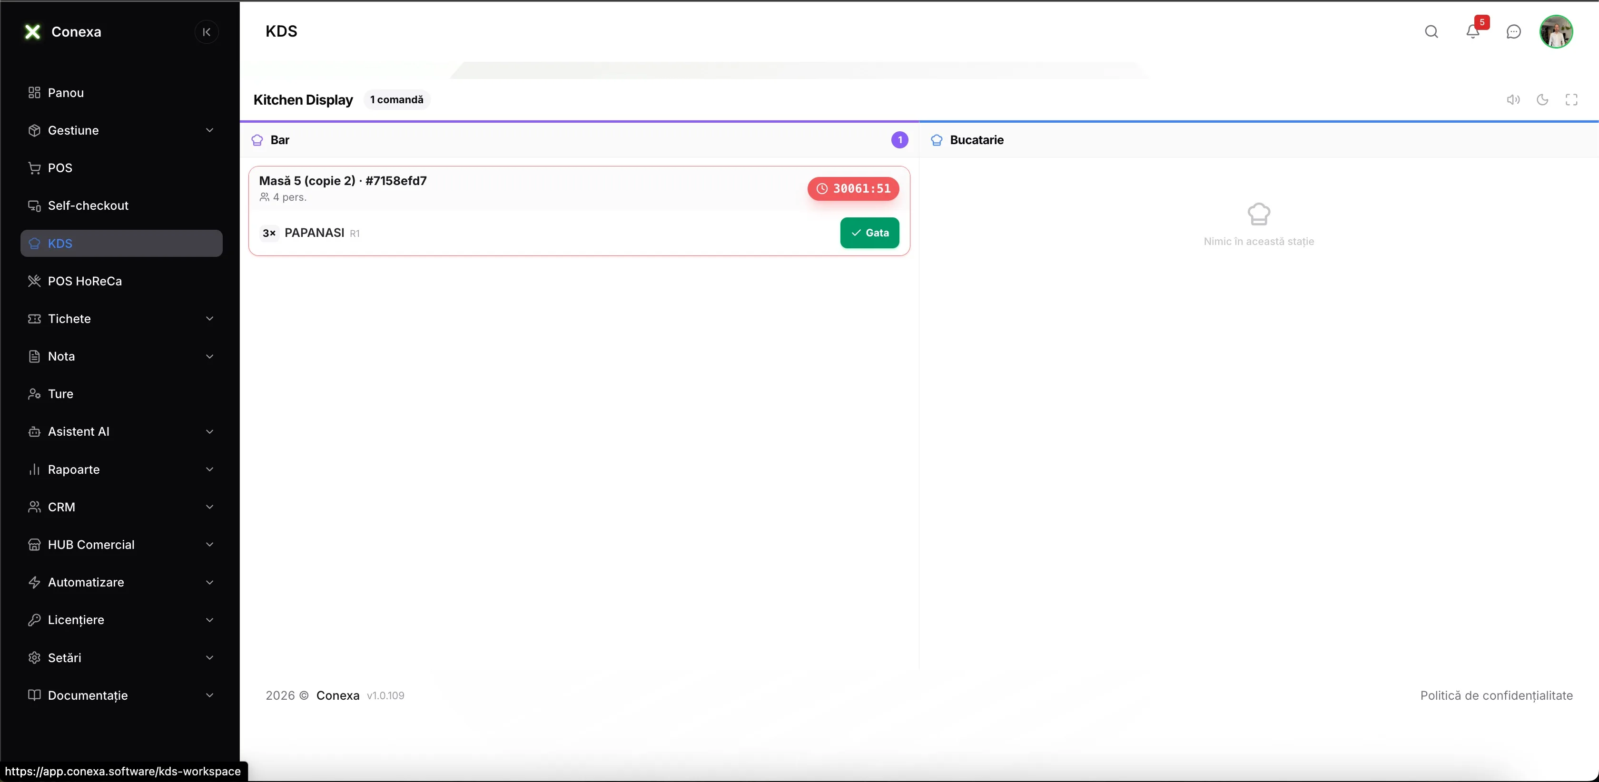Open Panou in the sidebar
This screenshot has width=1599, height=782.
point(122,92)
